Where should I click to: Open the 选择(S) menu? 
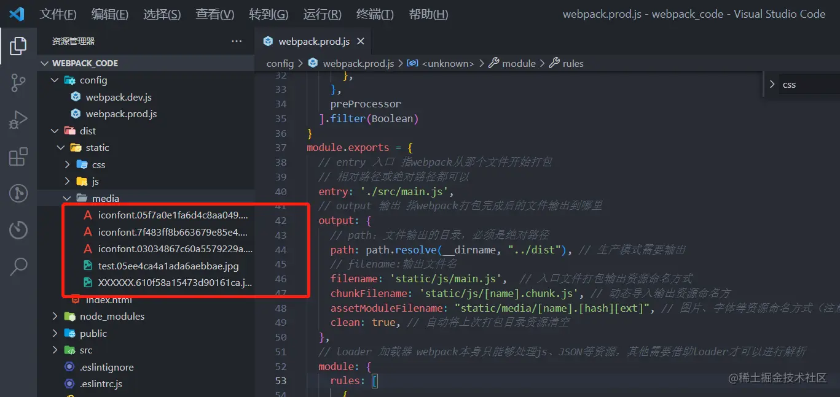(162, 14)
